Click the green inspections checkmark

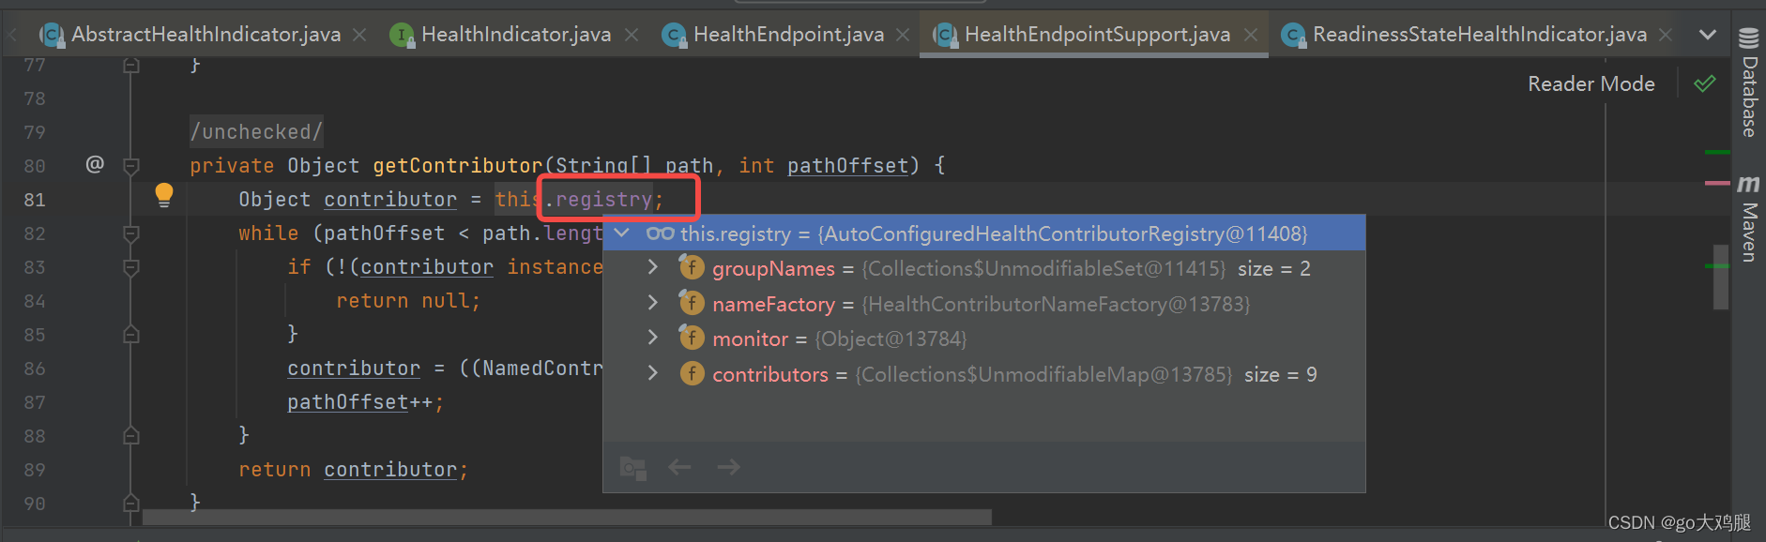point(1705,84)
